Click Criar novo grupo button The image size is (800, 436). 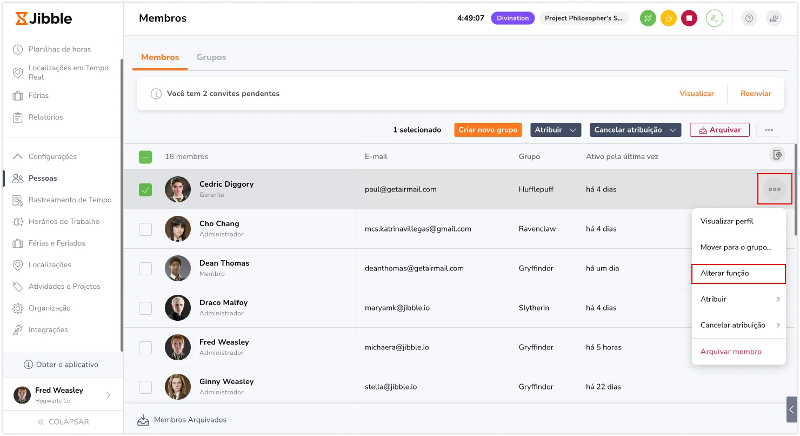488,130
